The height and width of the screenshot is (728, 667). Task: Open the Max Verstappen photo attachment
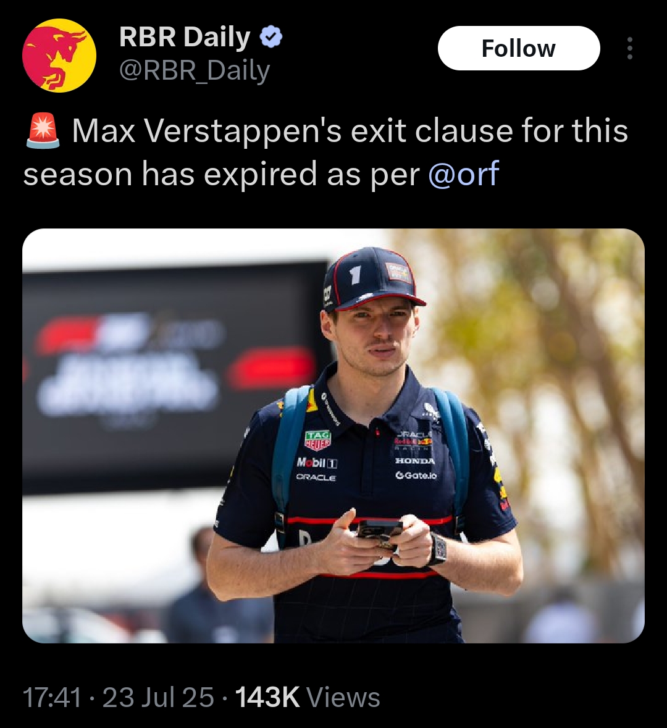coord(333,435)
